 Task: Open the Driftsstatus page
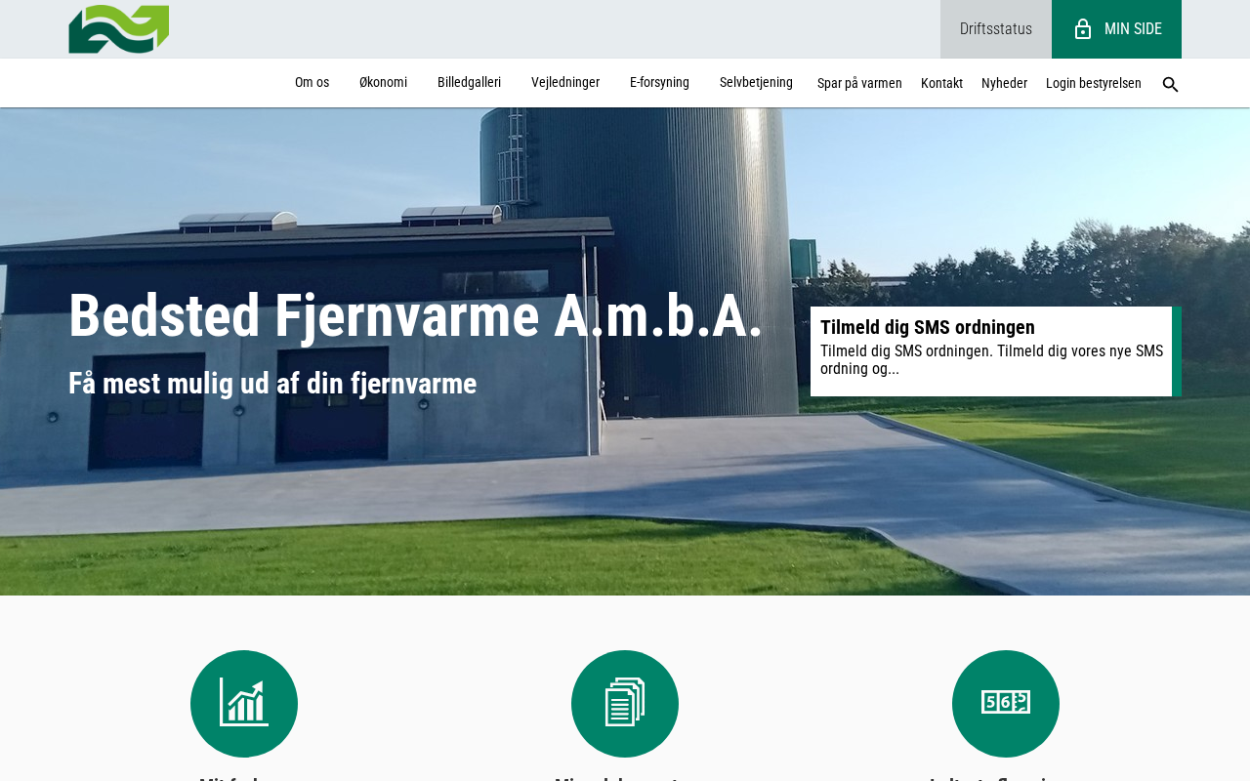click(x=996, y=29)
